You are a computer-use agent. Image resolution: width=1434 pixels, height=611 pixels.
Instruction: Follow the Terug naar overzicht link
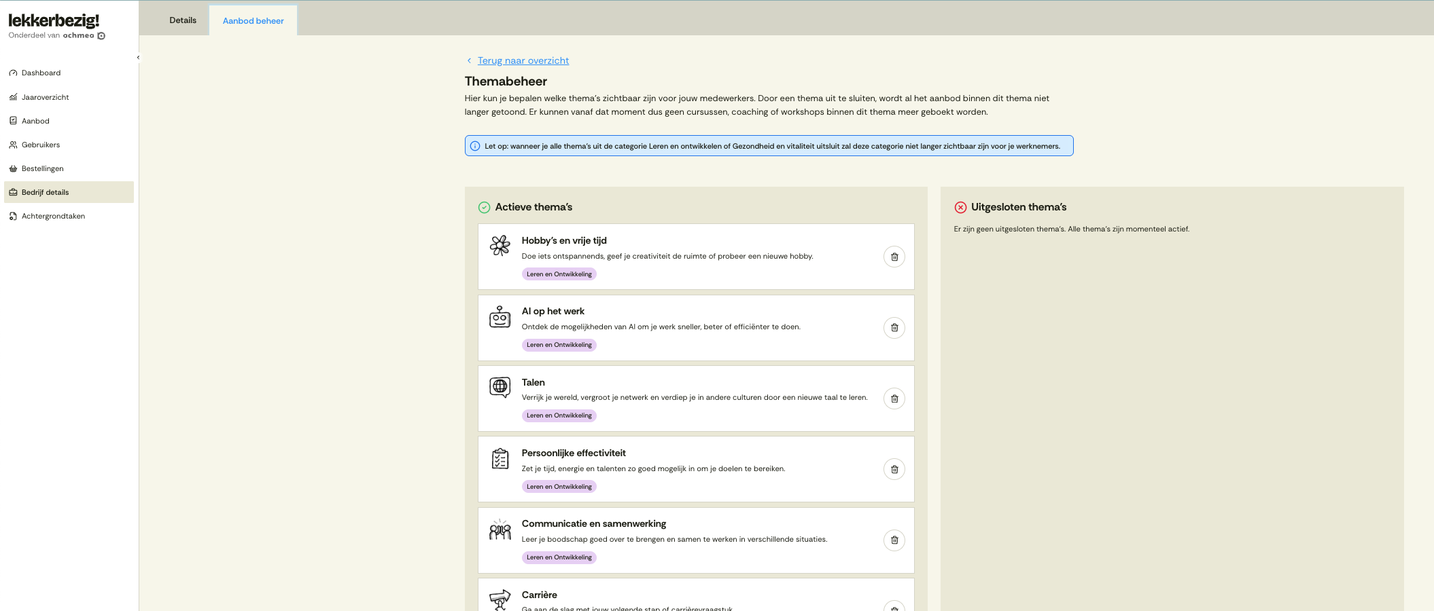point(523,60)
